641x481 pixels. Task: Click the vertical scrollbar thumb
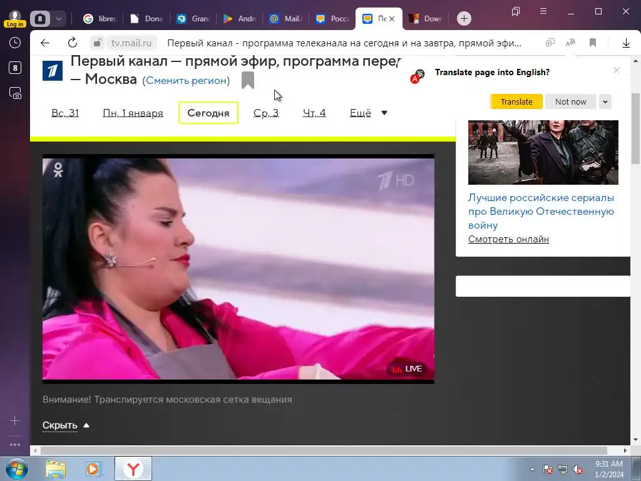click(635, 128)
